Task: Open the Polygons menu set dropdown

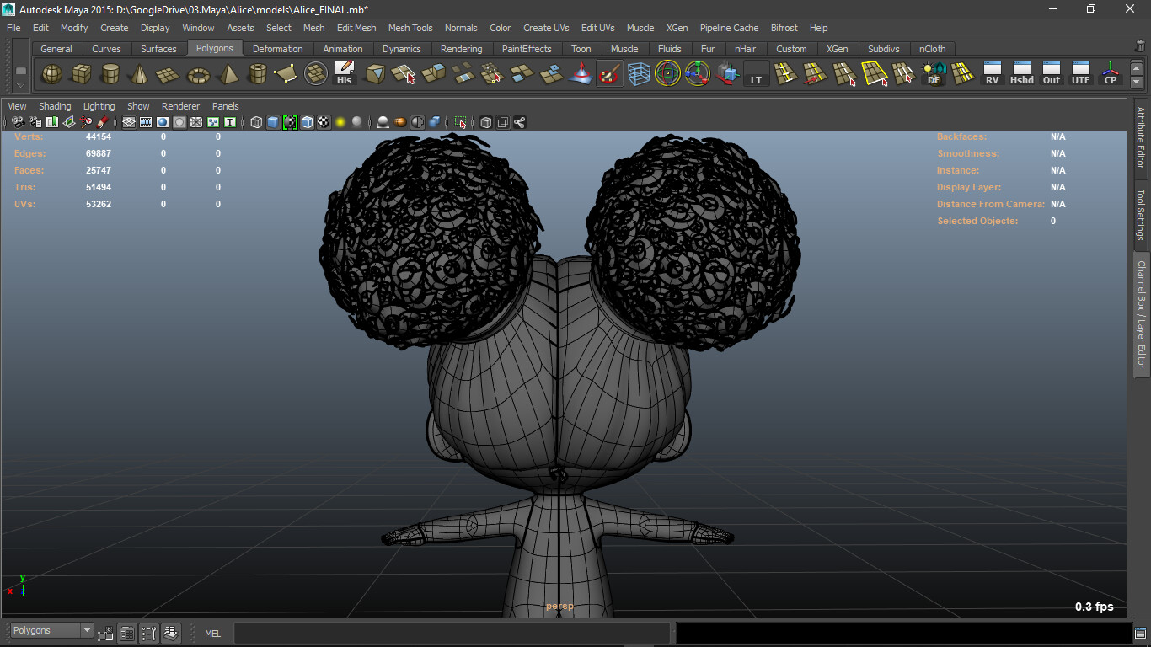Action: tap(51, 630)
